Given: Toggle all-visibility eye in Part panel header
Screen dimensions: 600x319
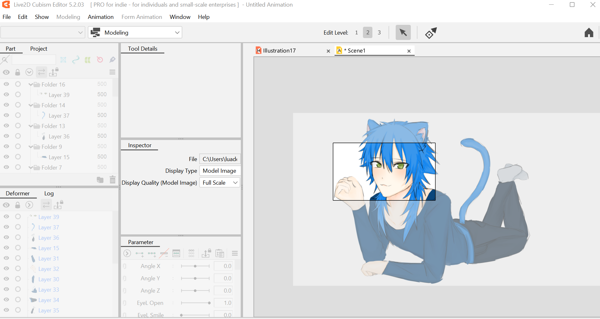Looking at the screenshot, I should click(x=6, y=72).
